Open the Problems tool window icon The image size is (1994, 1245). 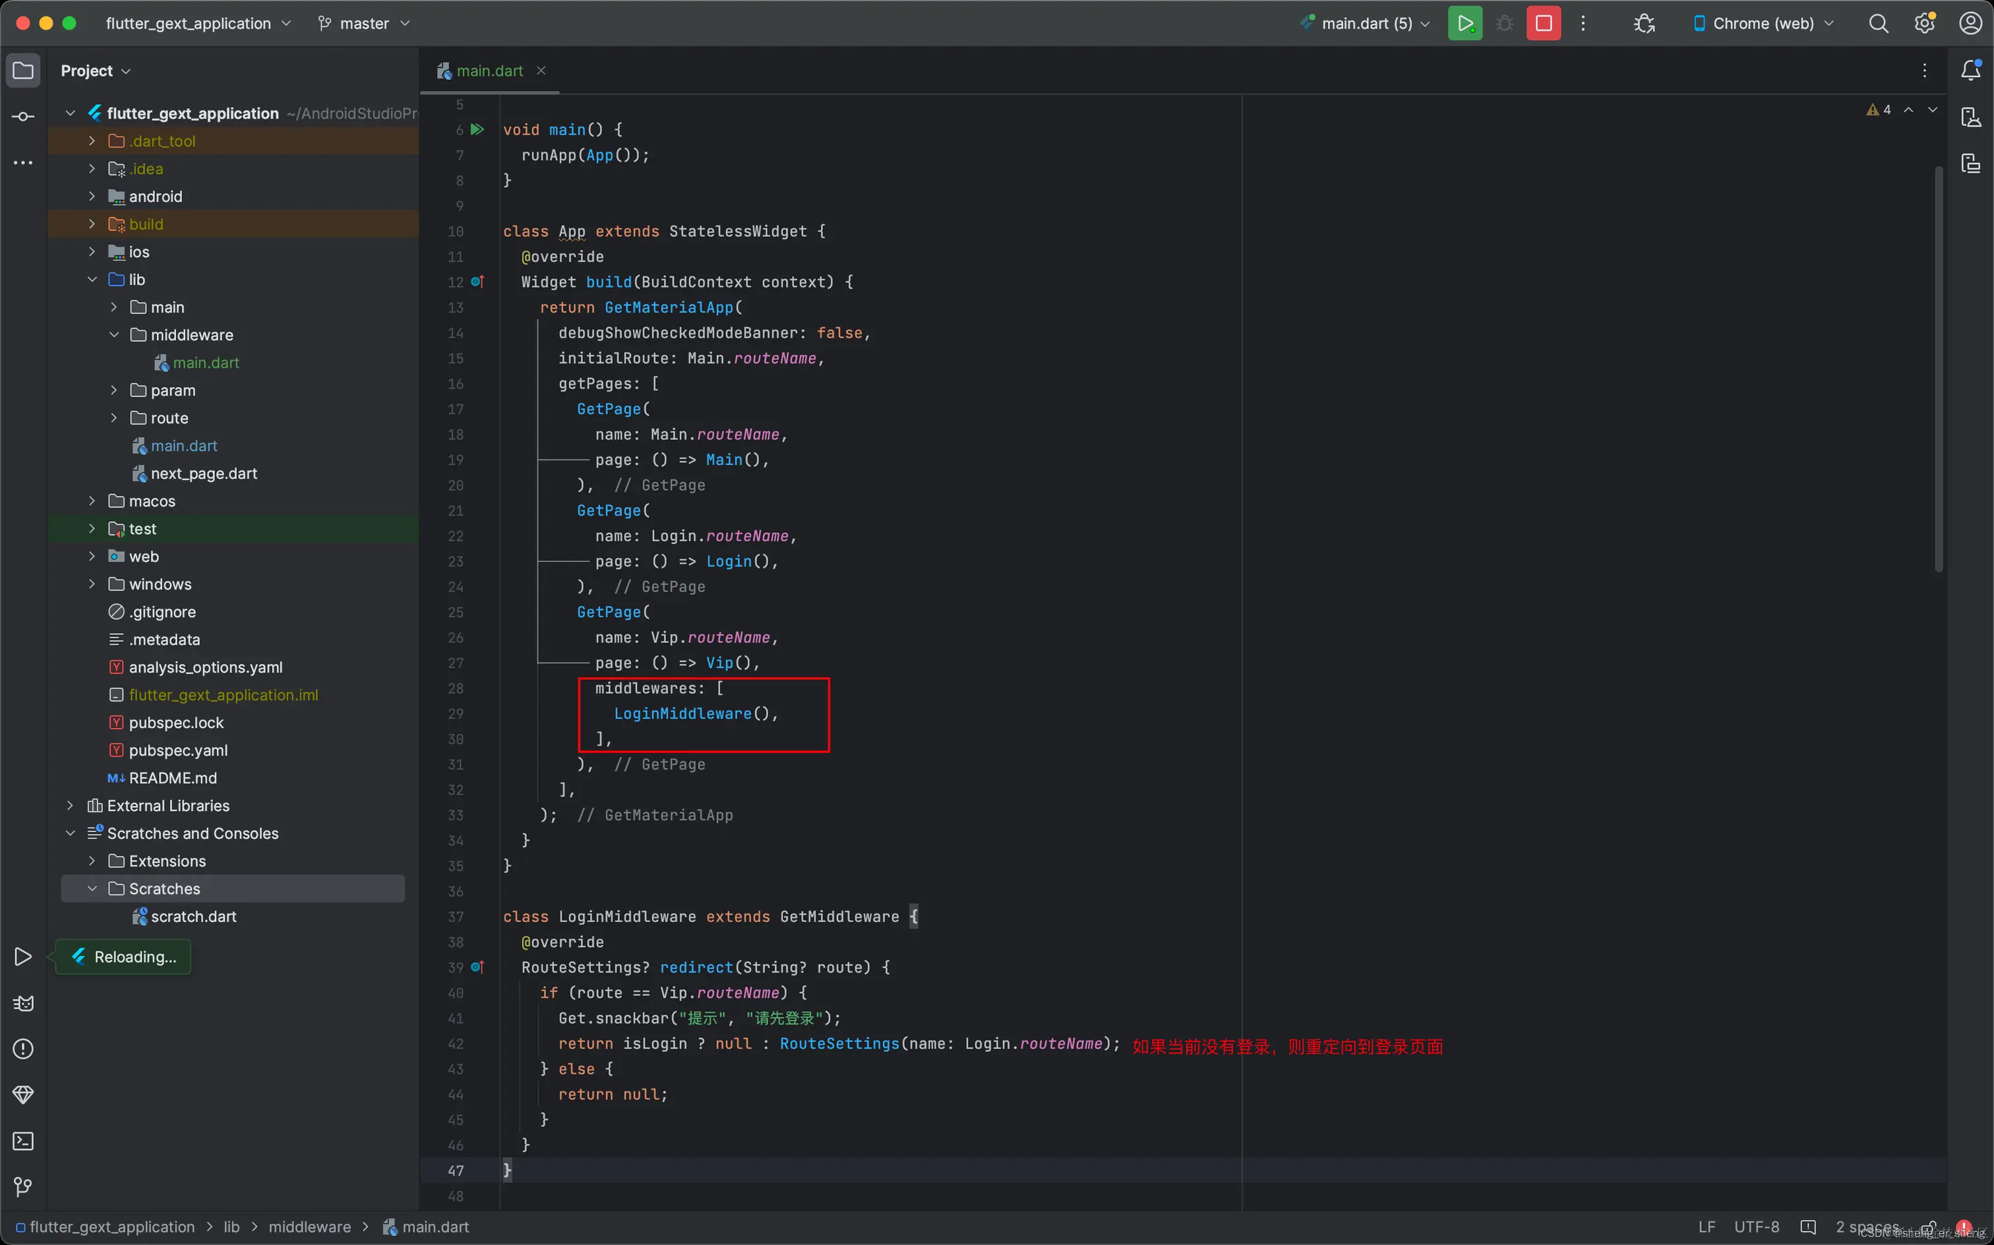tap(23, 1048)
